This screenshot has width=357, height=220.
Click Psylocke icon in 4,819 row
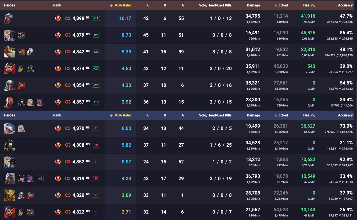tap(31, 179)
